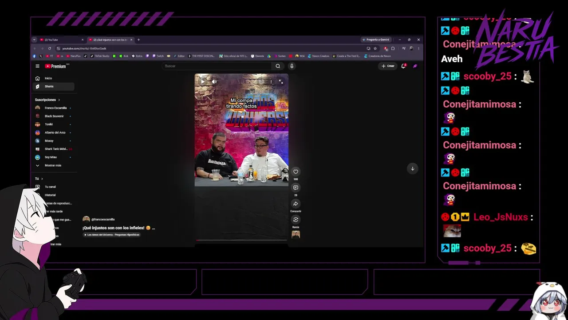Toggle closed captions on the Short
The width and height of the screenshot is (568, 320).
[261, 81]
